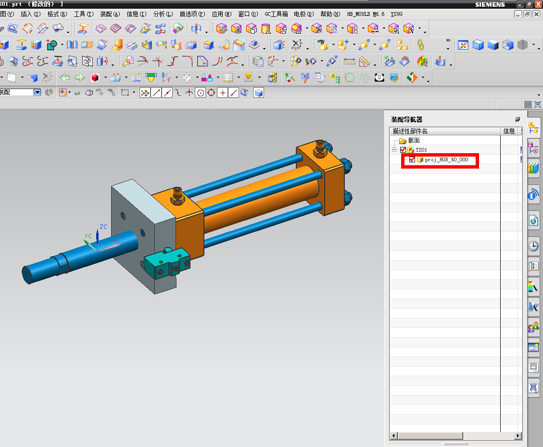The width and height of the screenshot is (543, 447).
Task: Collapse the YS01 tree node
Action: 394,150
